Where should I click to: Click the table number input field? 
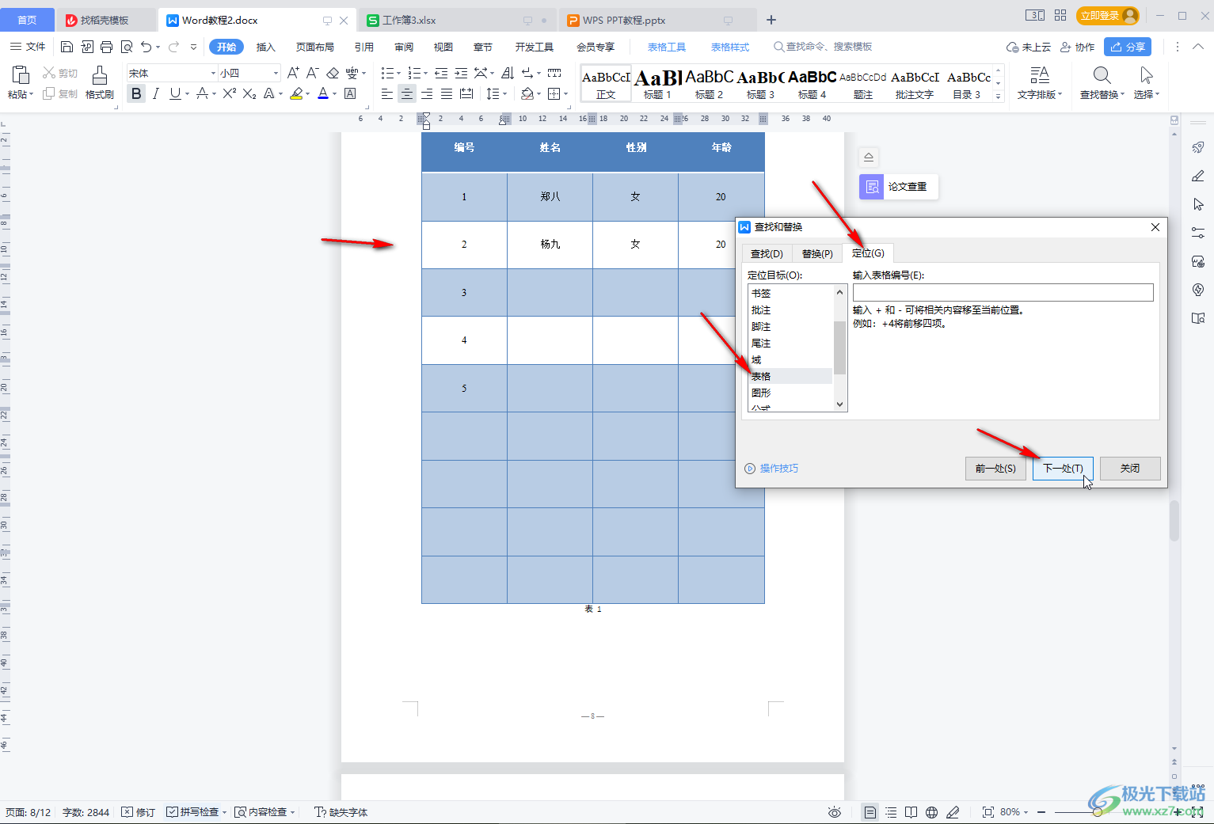[1003, 292]
